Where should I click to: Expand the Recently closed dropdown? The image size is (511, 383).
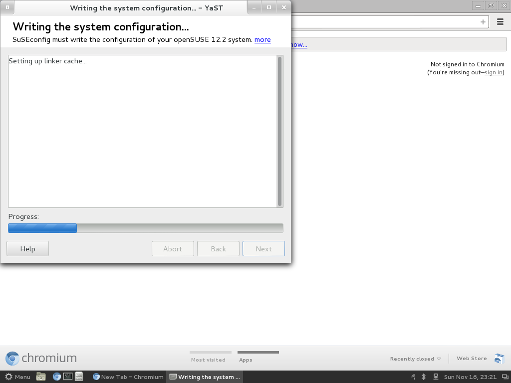415,359
